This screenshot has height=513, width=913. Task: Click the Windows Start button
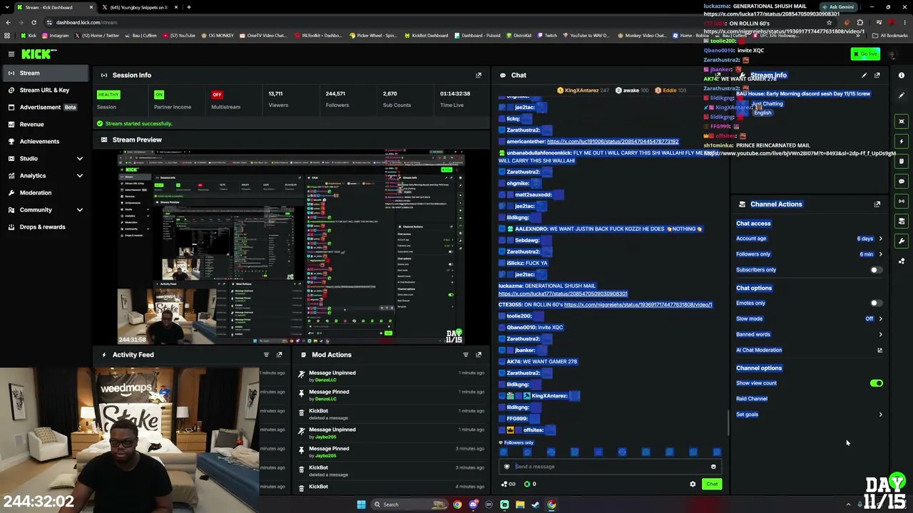coord(362,504)
